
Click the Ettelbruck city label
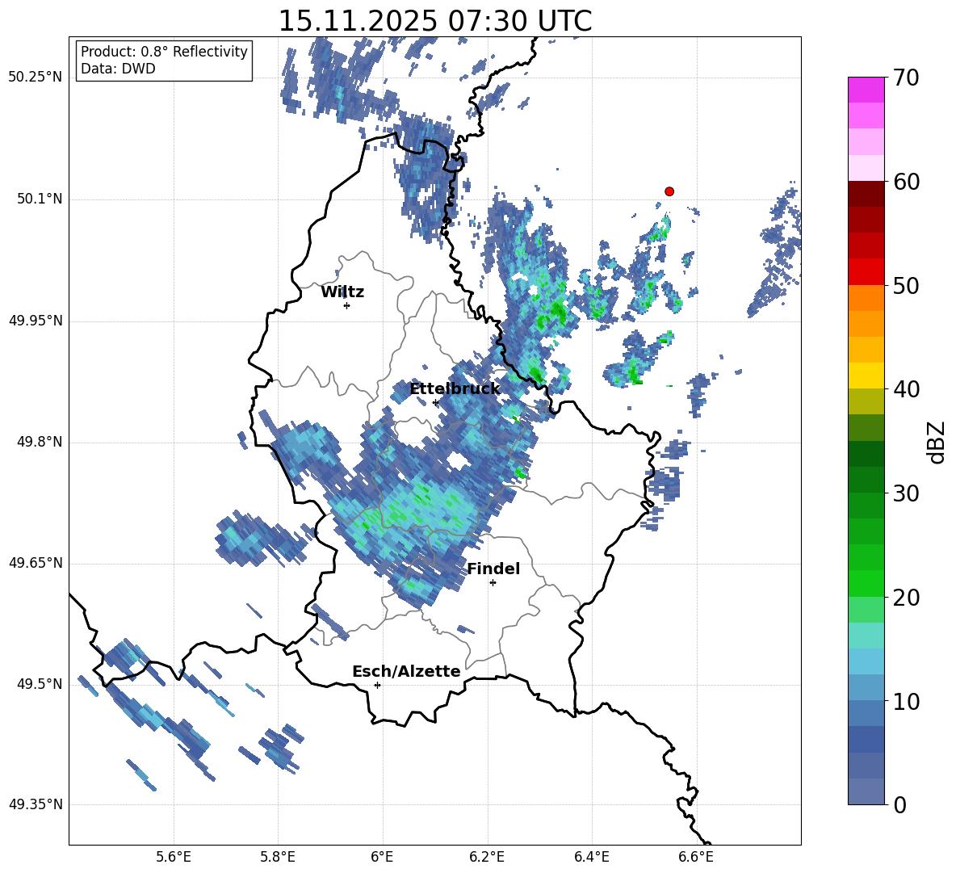(455, 389)
